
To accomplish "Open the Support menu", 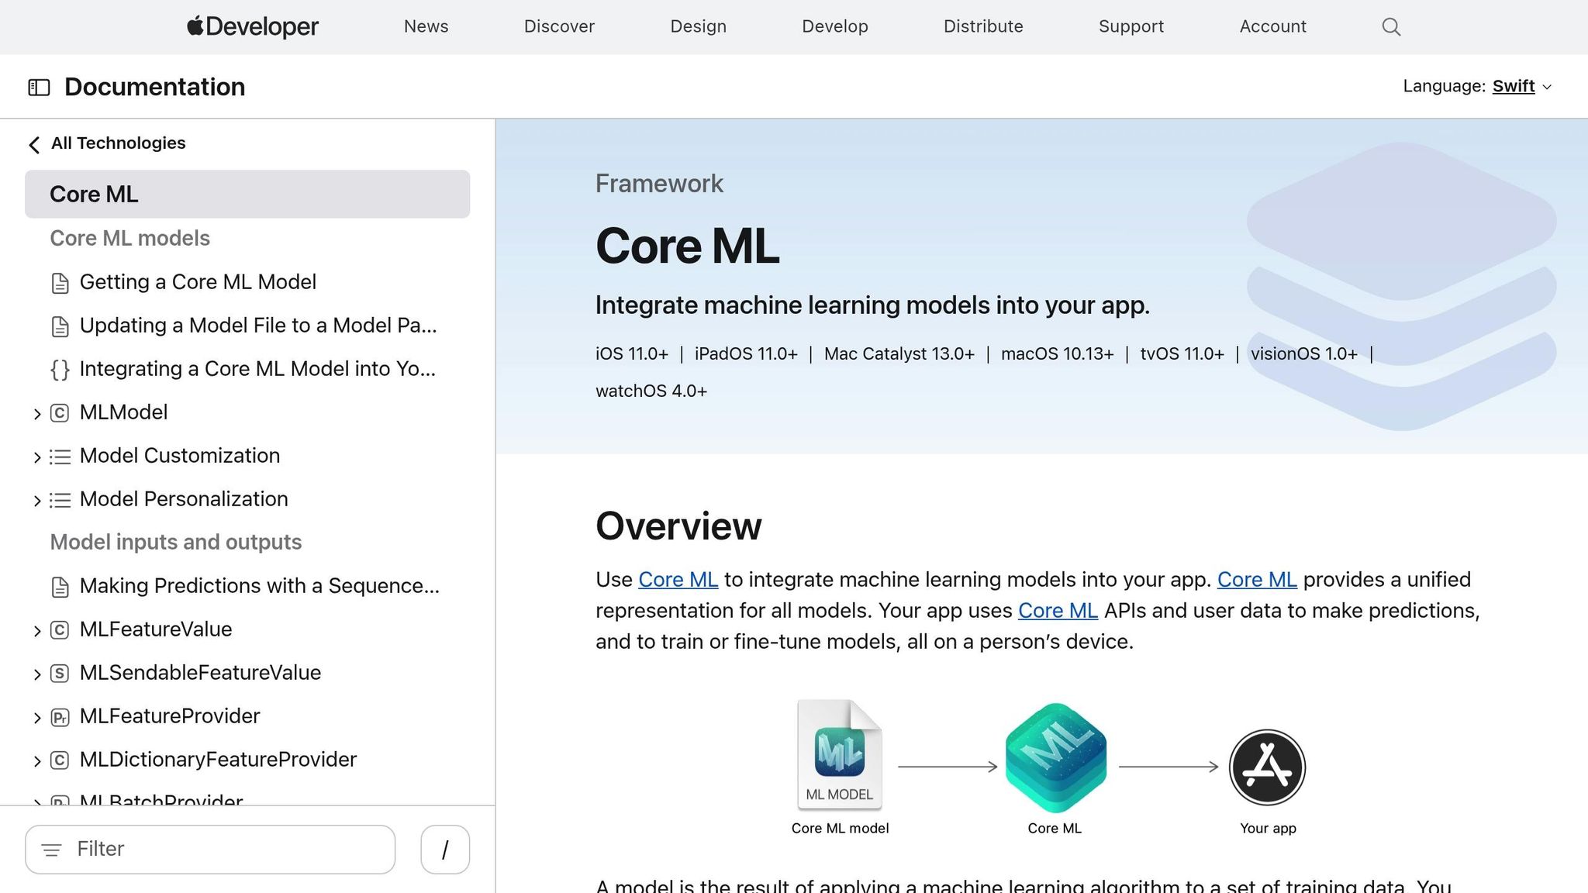I will click(1131, 26).
